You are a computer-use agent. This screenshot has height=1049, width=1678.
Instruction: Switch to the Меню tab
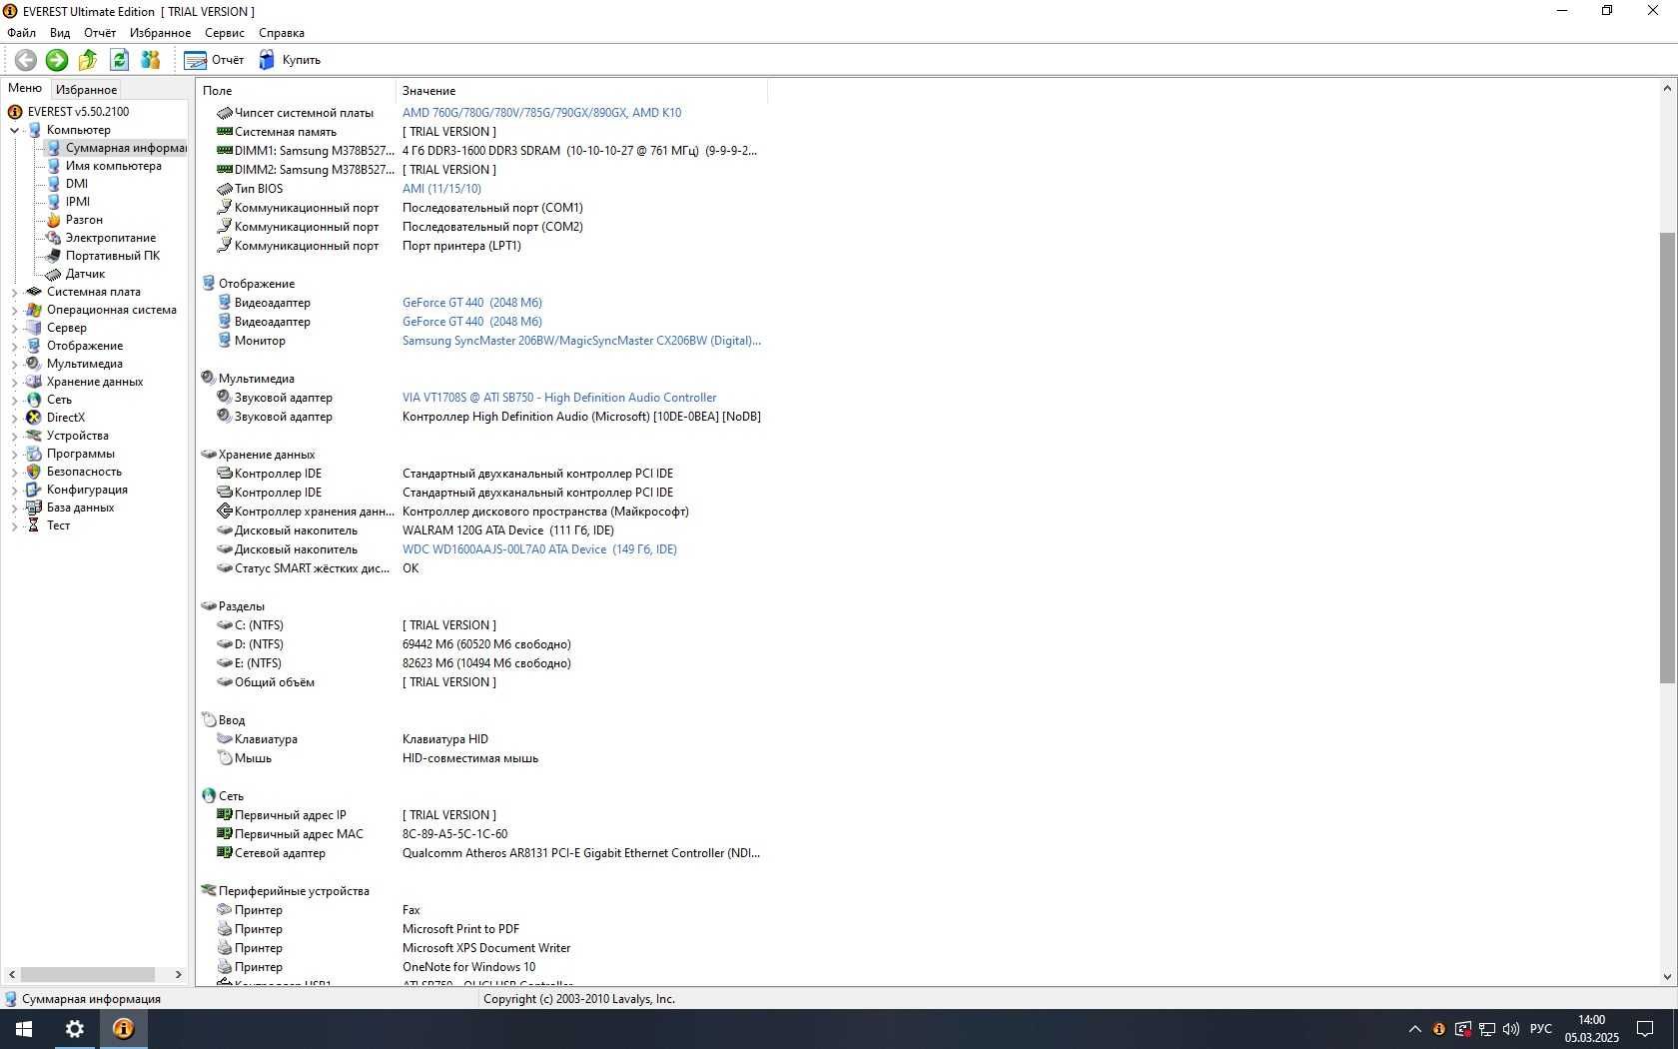(25, 88)
